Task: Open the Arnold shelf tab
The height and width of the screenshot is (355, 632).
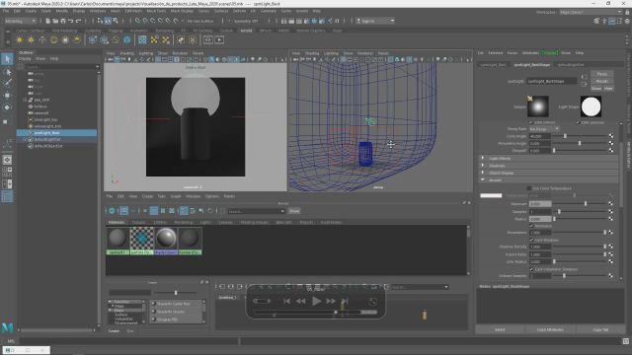Action: [246, 31]
